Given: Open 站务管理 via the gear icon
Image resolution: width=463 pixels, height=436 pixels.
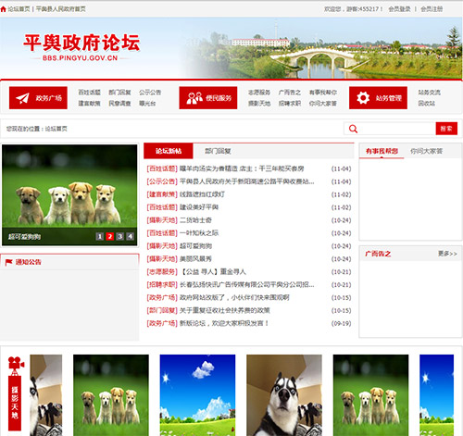Looking at the screenshot, I should [x=363, y=98].
